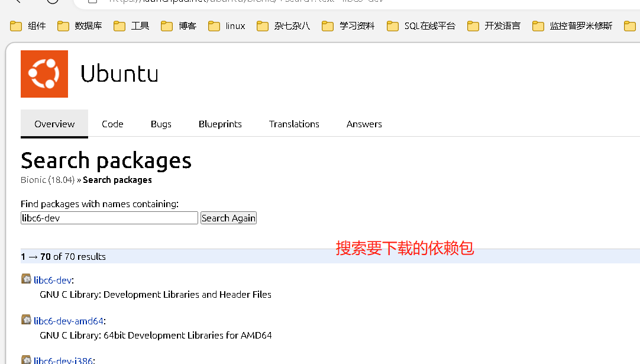
Task: Open the 博客 bookmark folder
Action: point(179,26)
